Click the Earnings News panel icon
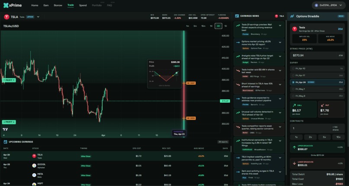This screenshot has height=186, width=349. coord(237,16)
